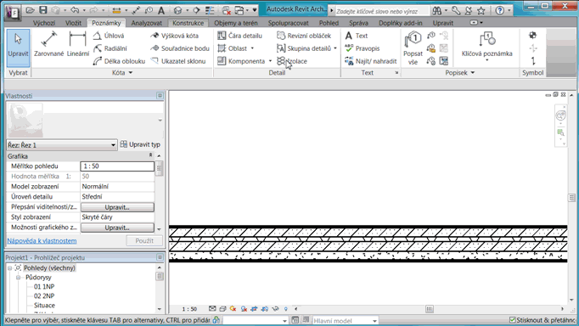Choose the Lineární dimension tool
Viewport: 579px width, 326px height.
point(78,44)
